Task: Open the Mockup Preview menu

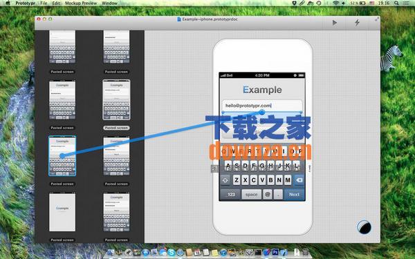Action: pyautogui.click(x=81, y=3)
